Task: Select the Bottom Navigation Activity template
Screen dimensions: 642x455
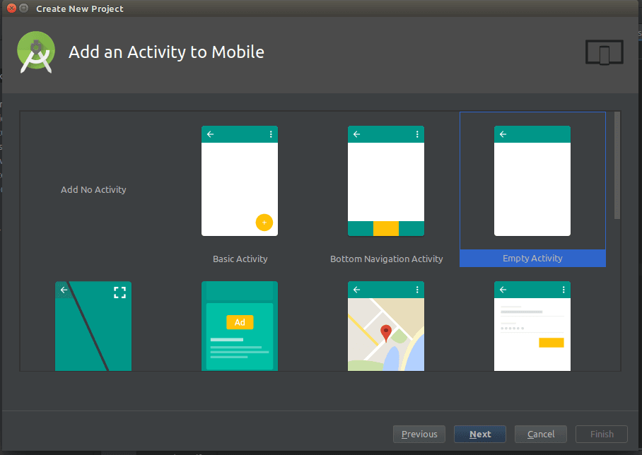Action: [386, 181]
